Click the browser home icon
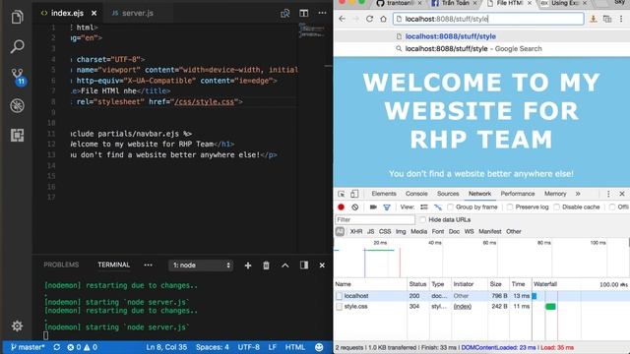 tap(383, 19)
